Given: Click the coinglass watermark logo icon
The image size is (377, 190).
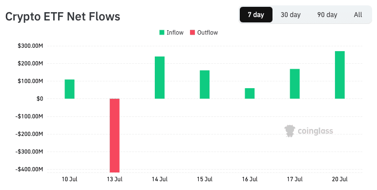Looking at the screenshot, I should point(290,131).
